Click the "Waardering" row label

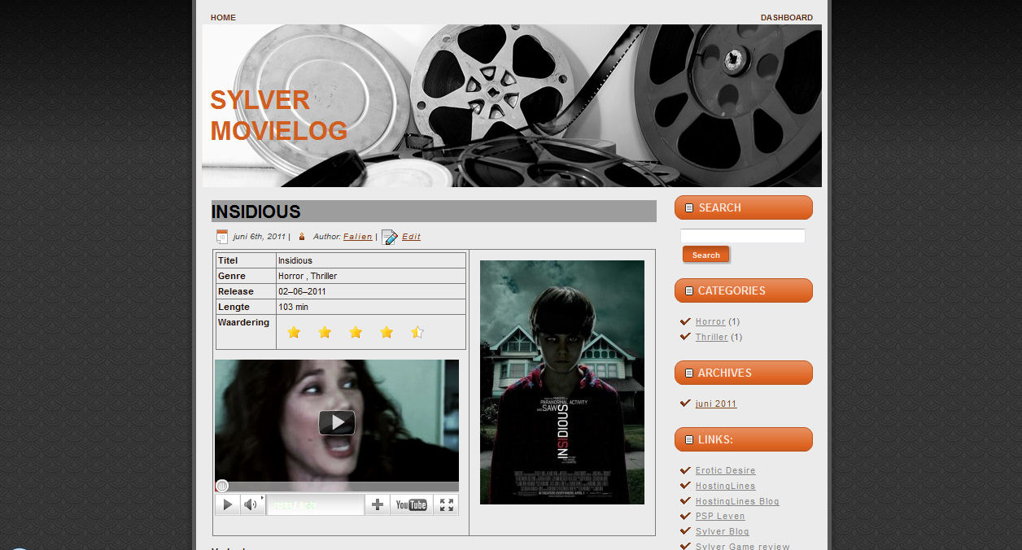pos(243,323)
